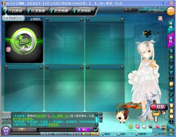Switch to the 车队 chat tab

7,114
